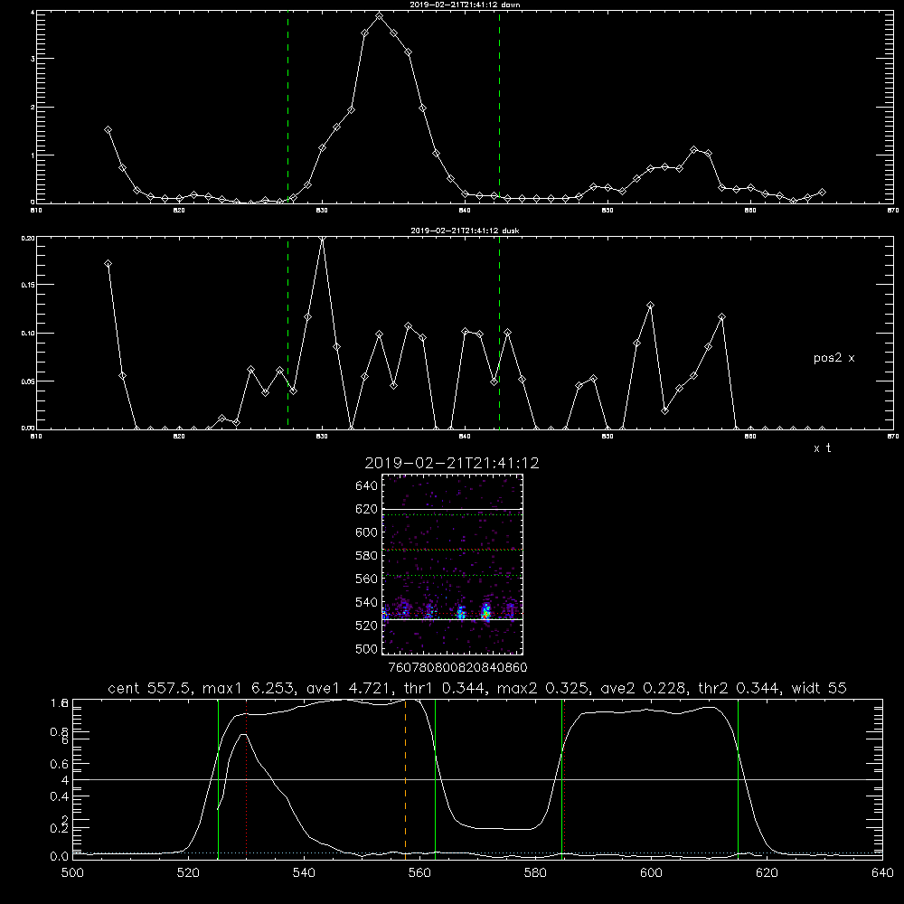Click the last data marker at right of dawn plot
The width and height of the screenshot is (904, 904).
pos(822,192)
